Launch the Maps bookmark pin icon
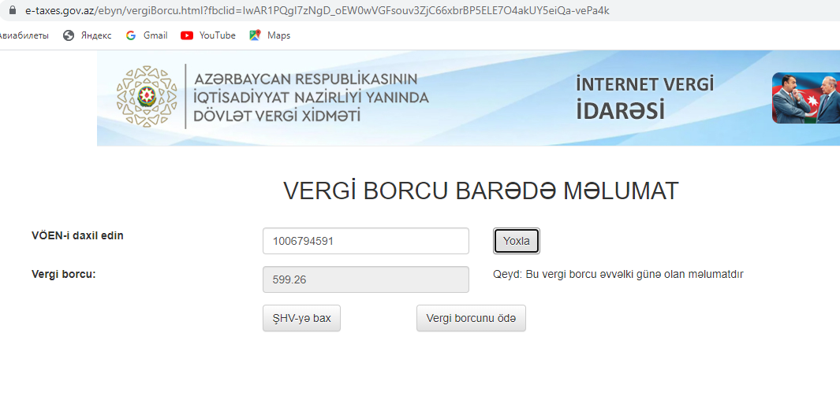The height and width of the screenshot is (407, 840). (x=255, y=35)
